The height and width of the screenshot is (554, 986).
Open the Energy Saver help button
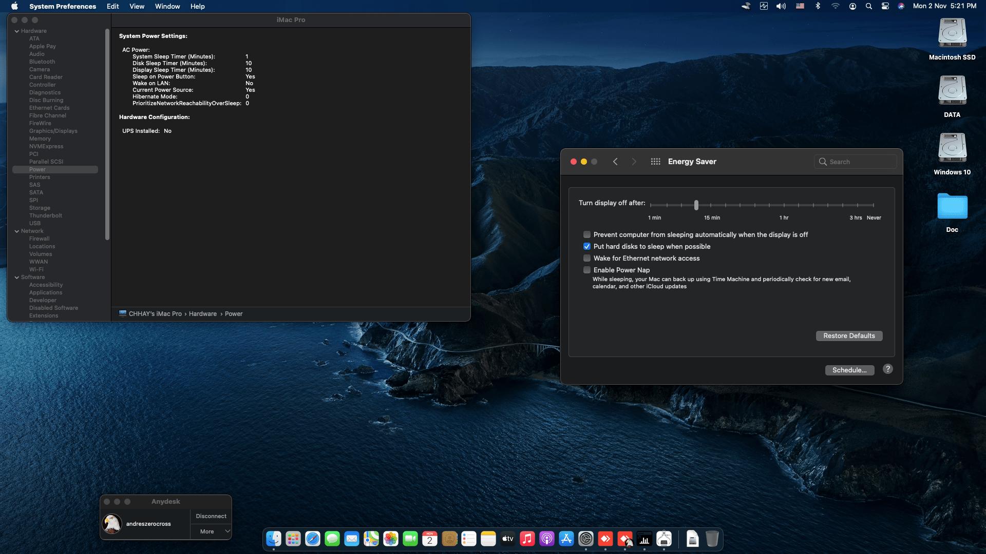887,369
